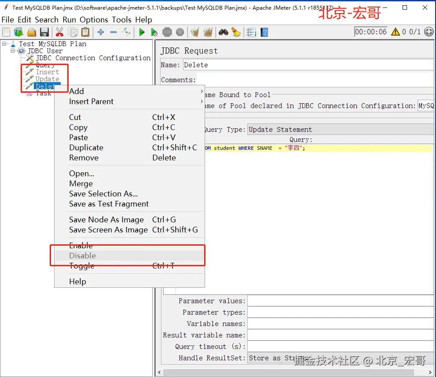436x377 pixels.
Task: Choose Duplicate from context menu
Action: point(130,148)
